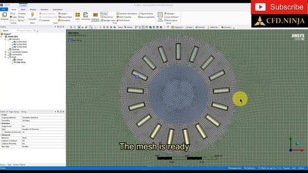Open the Clipboard dropdown in graphics toolbar
Image resolution: width=308 pixels, height=173 pixels.
tap(178, 27)
